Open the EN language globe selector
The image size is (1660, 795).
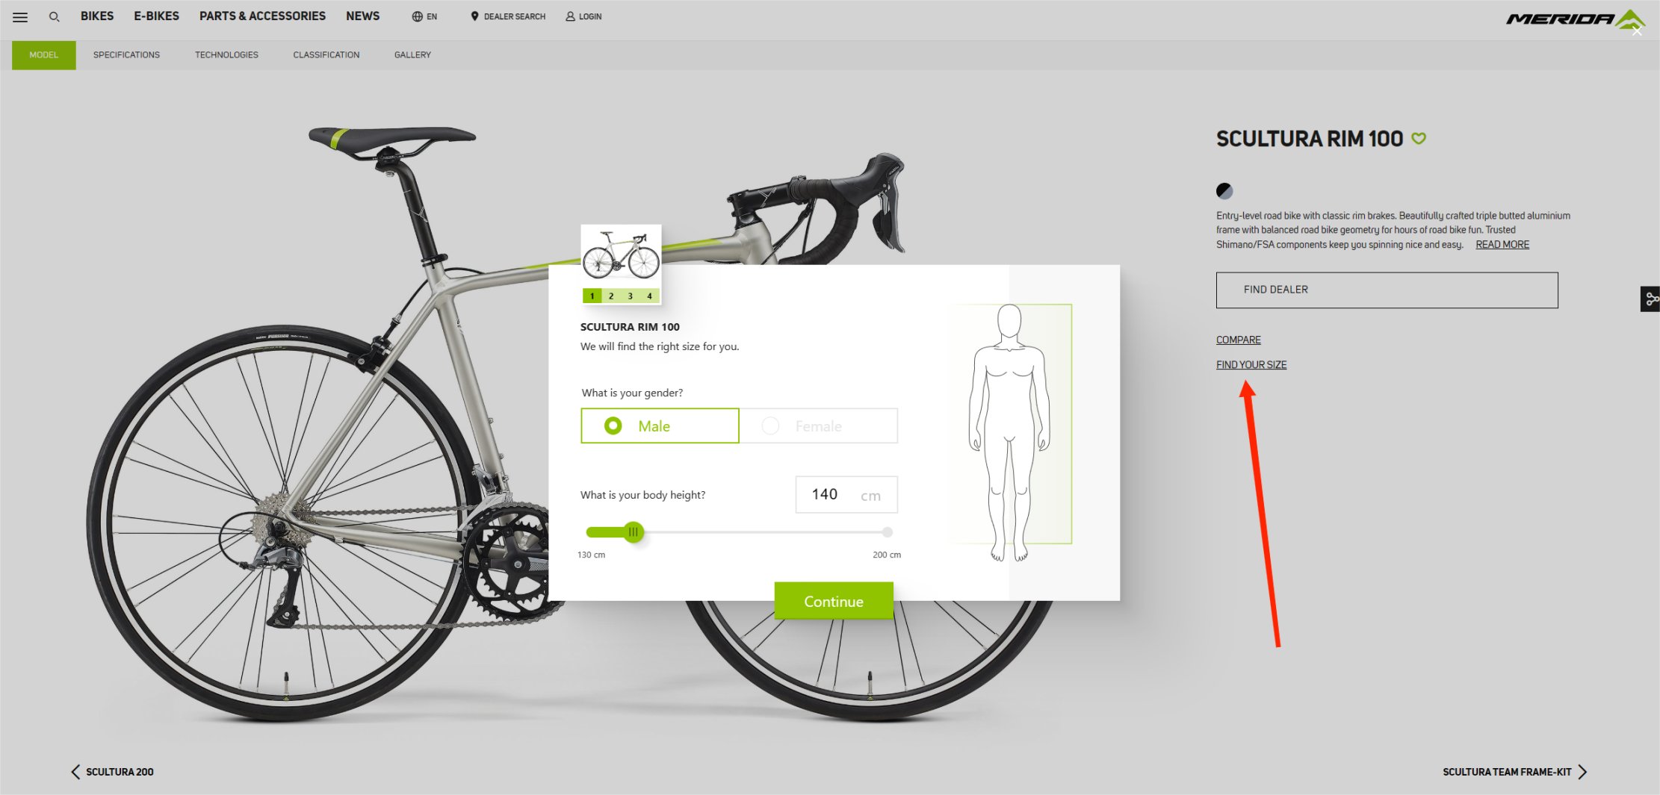(x=424, y=16)
